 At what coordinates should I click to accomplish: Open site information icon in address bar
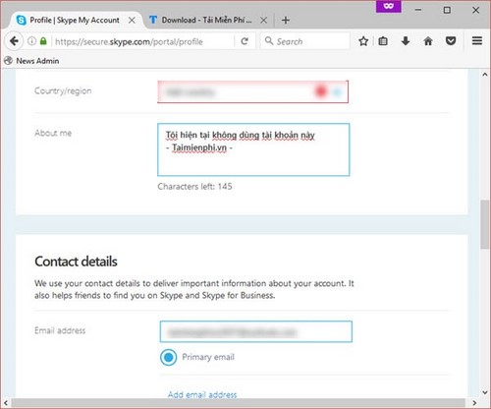(31, 41)
